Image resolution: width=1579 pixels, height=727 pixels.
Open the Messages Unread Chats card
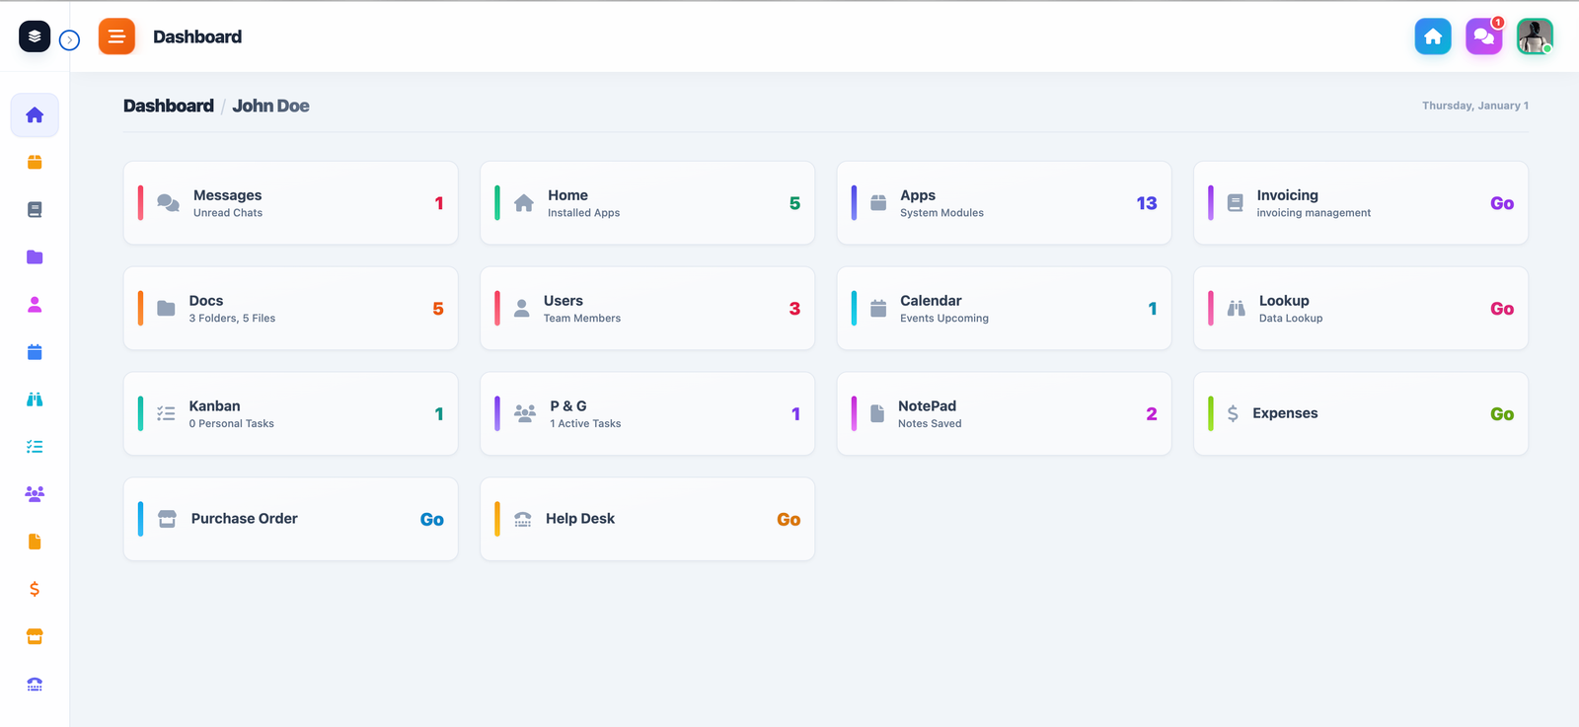point(291,203)
